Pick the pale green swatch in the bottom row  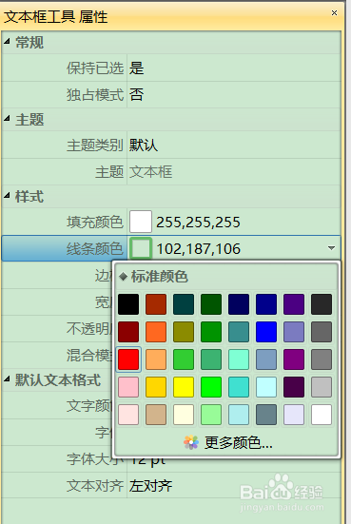[x=211, y=415]
